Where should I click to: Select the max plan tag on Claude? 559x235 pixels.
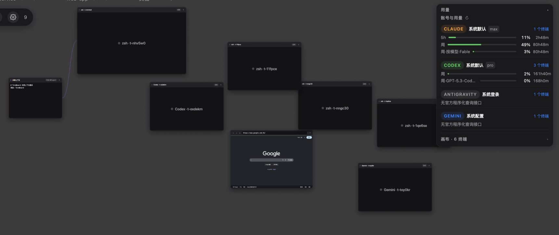click(x=494, y=29)
